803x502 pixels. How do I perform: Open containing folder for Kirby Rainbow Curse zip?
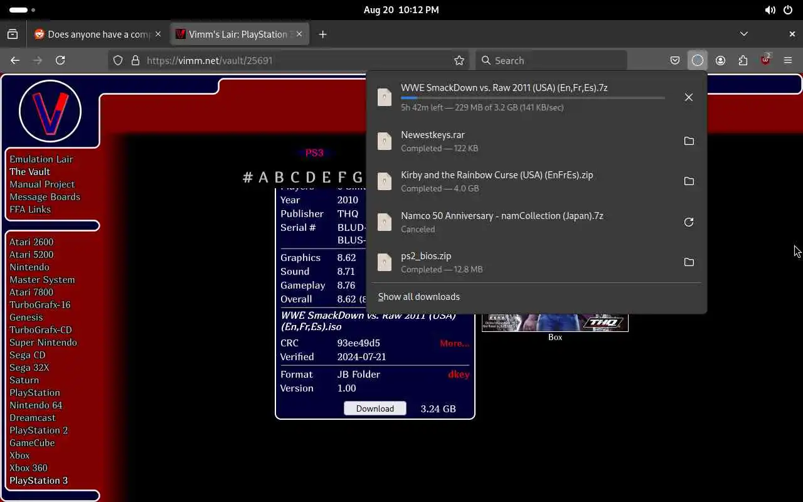coord(688,181)
